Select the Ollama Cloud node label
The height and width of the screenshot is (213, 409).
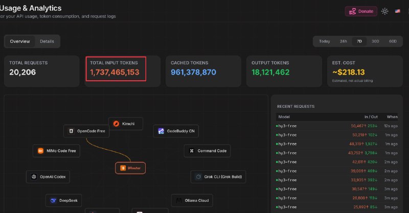coord(197,201)
